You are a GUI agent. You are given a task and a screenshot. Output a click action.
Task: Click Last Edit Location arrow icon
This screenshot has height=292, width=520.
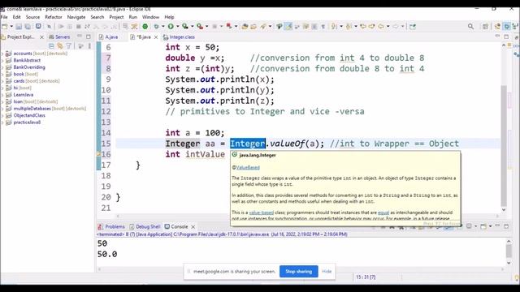pos(363,27)
